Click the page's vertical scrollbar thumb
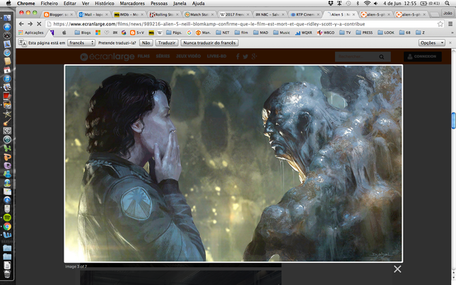 pyautogui.click(x=453, y=120)
